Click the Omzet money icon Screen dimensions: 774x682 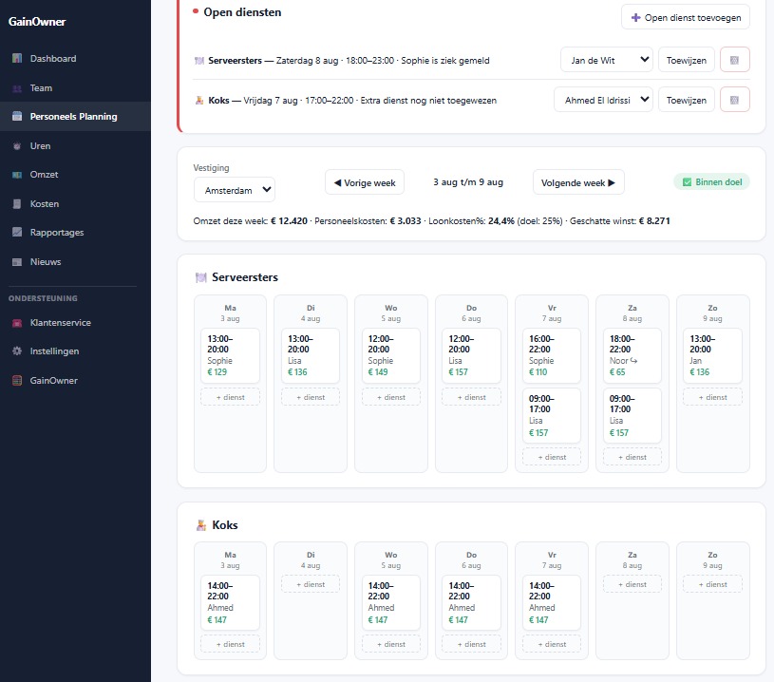(x=17, y=175)
